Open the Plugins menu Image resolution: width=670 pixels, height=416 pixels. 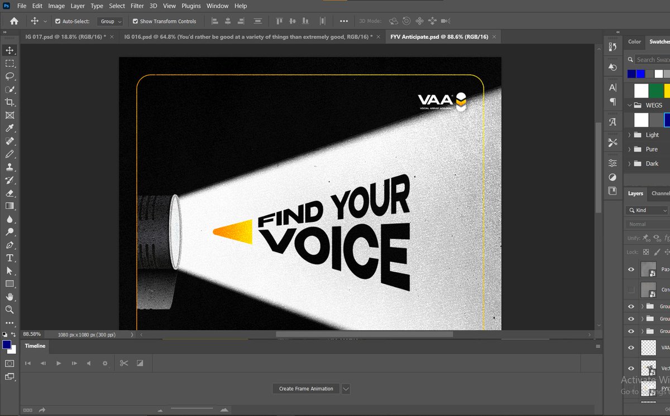pos(192,6)
